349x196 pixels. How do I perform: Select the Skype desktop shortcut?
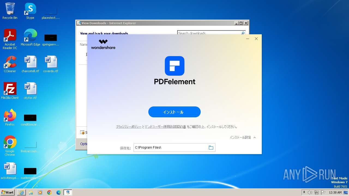point(30,11)
